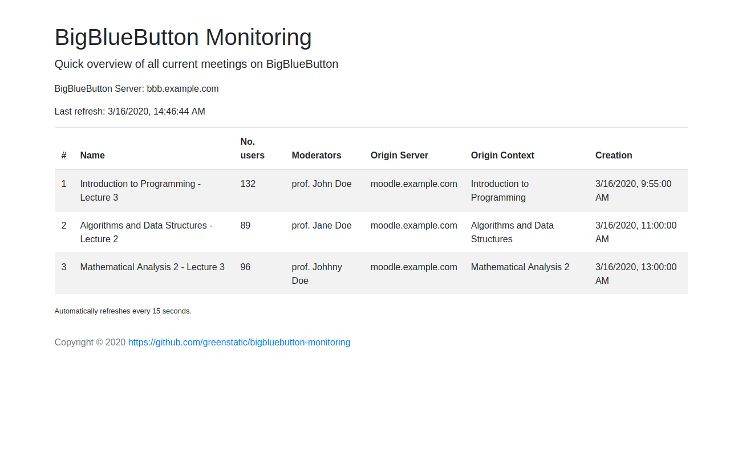
Task: Click 'Introduction to Programming - Lecture 3' meeting name
Action: pyautogui.click(x=140, y=191)
